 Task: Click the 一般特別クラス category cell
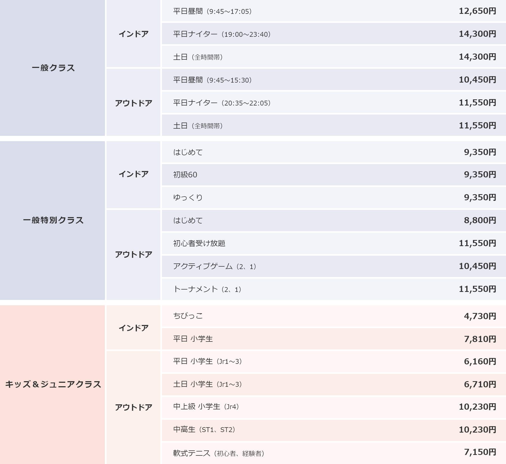[x=53, y=220]
